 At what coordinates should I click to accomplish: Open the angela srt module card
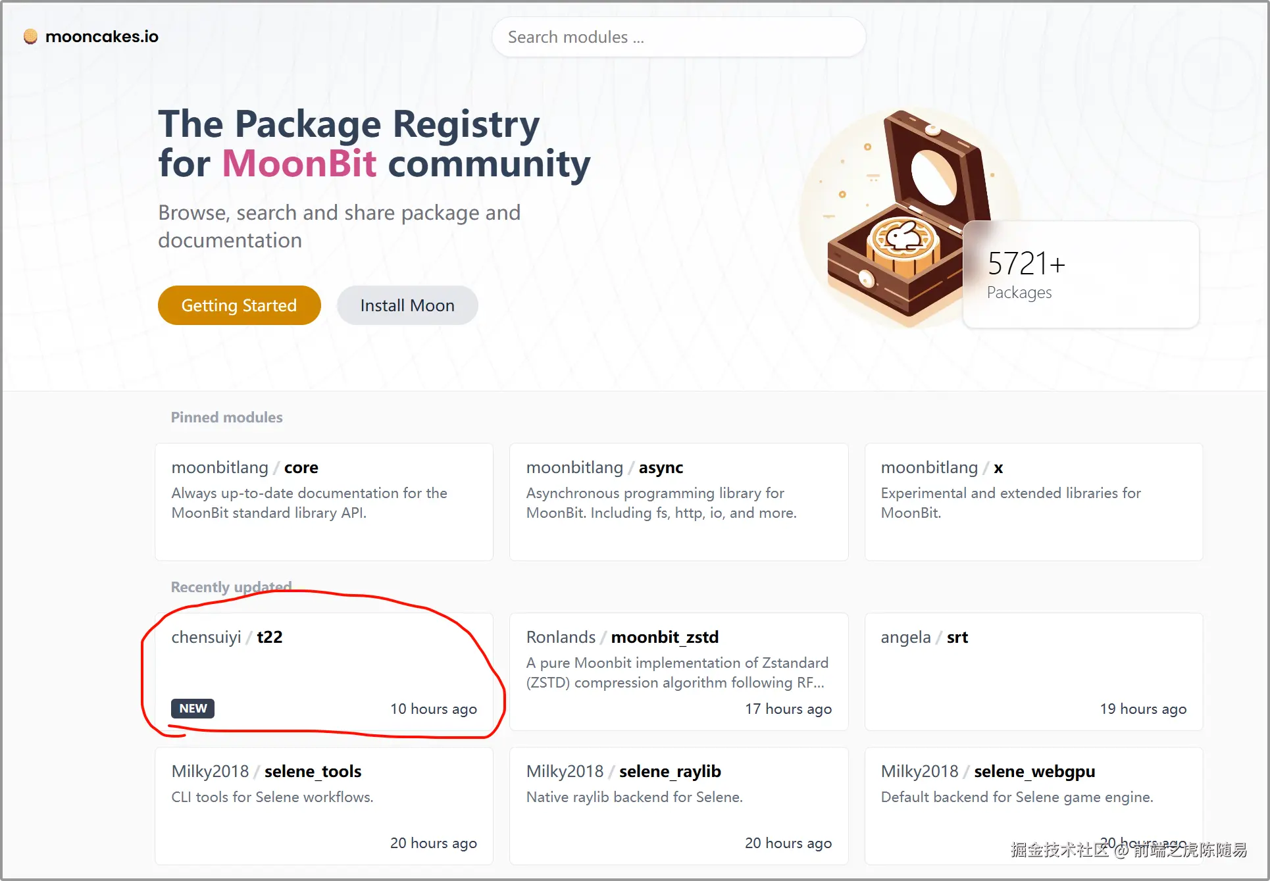point(1033,671)
